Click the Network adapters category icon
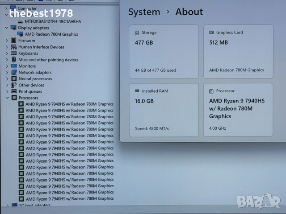 14,72
